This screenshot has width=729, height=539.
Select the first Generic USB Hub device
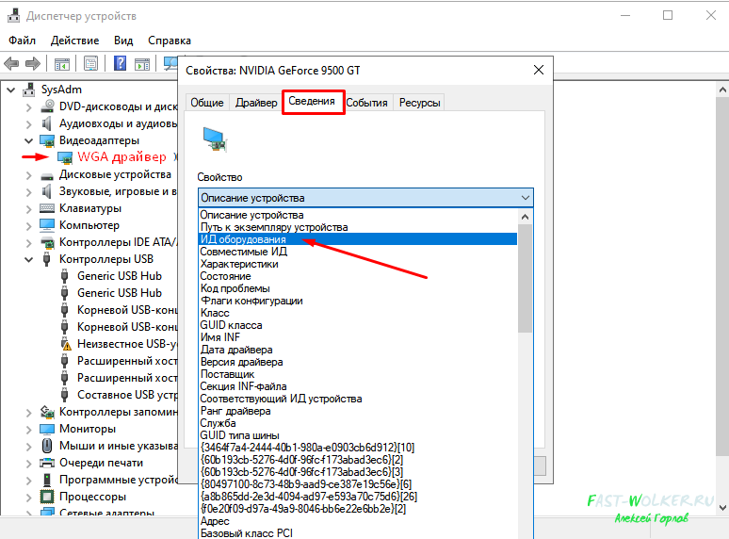[120, 276]
